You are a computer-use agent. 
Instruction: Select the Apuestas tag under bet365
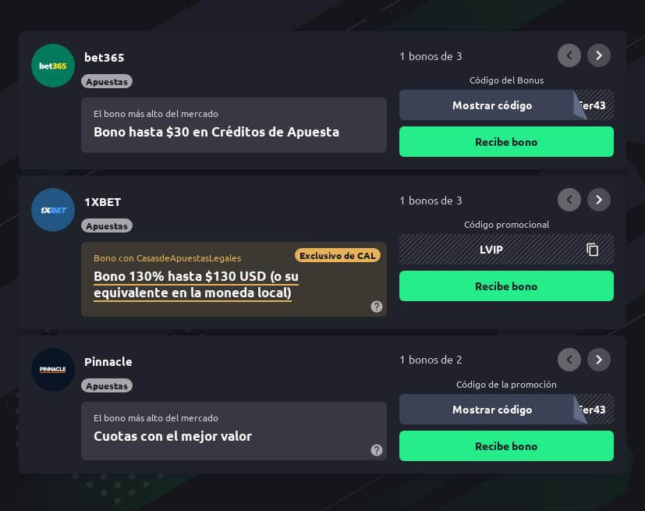(107, 81)
